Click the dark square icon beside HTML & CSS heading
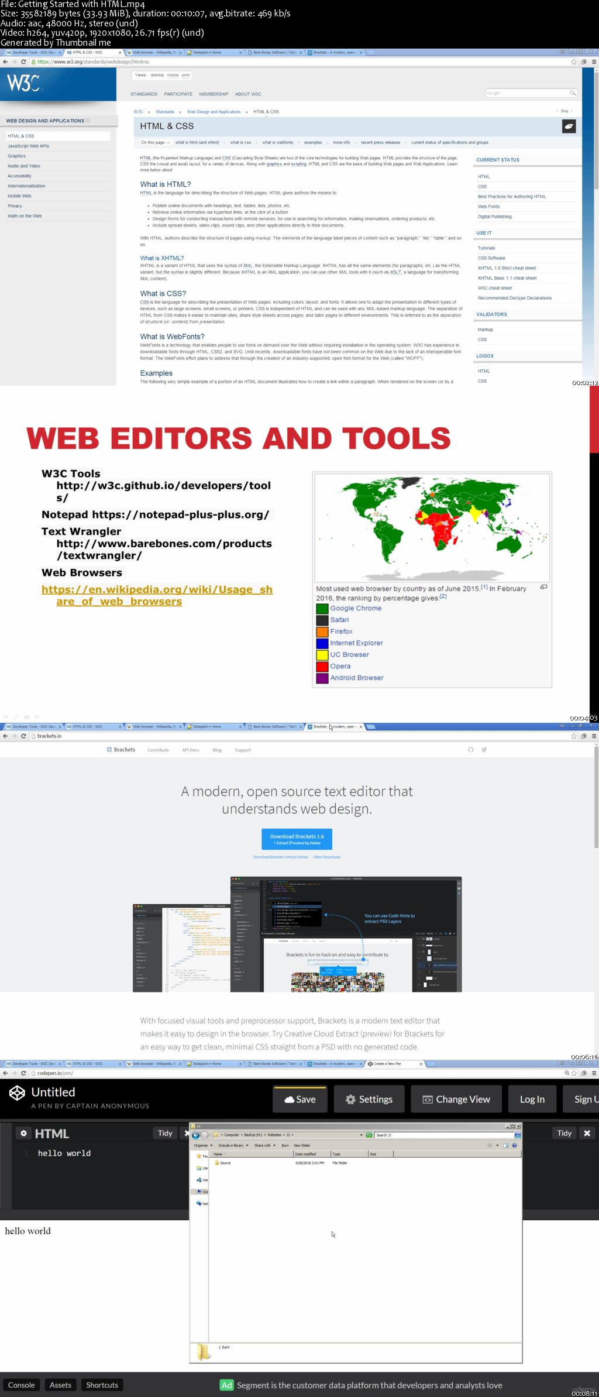Screen dimensions: 599x1397 (x=569, y=126)
